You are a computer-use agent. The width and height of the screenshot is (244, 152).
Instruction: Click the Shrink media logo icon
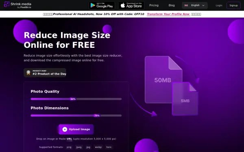(x=7, y=4)
